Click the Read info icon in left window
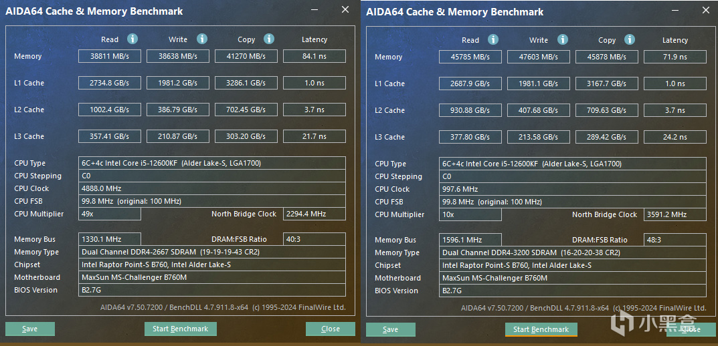This screenshot has height=346, width=718. 132,39
